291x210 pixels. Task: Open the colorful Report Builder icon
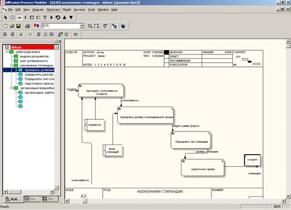37,26
